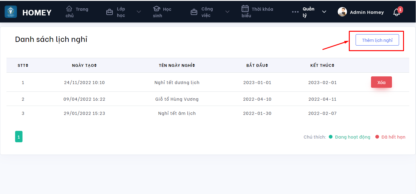Click the home icon for Trang chủ
Image resolution: width=416 pixels, height=194 pixels.
coord(69,9)
